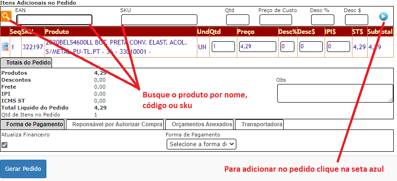
Task: Select the Forma de Pagamento tab
Action: pyautogui.click(x=33, y=124)
